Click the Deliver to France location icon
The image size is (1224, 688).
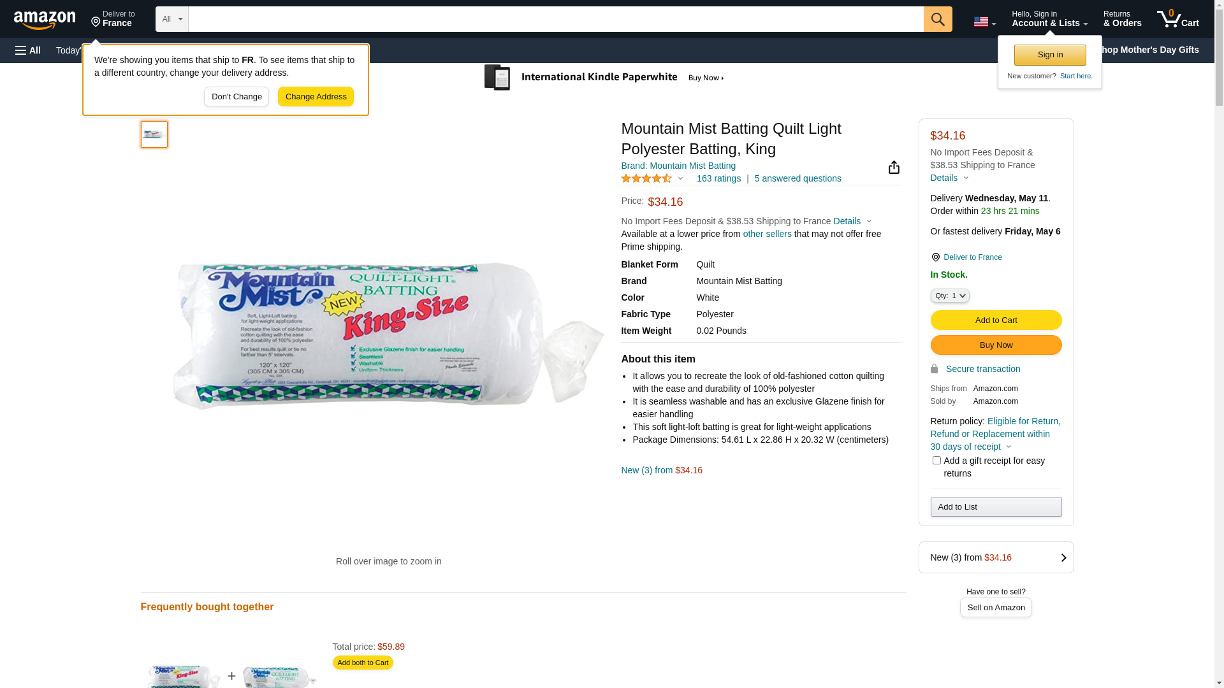click(x=935, y=257)
